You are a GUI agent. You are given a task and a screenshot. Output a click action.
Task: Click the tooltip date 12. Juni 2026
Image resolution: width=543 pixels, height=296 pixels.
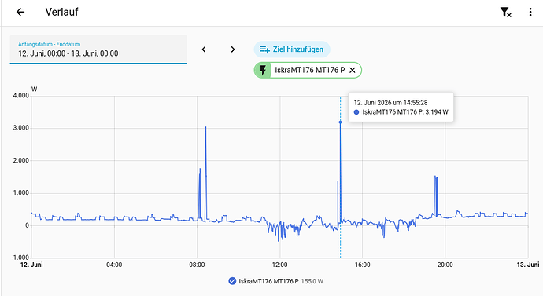pyautogui.click(x=372, y=103)
